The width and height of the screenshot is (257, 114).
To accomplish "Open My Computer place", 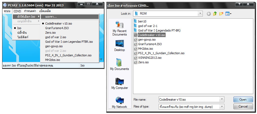I will 120,83.
